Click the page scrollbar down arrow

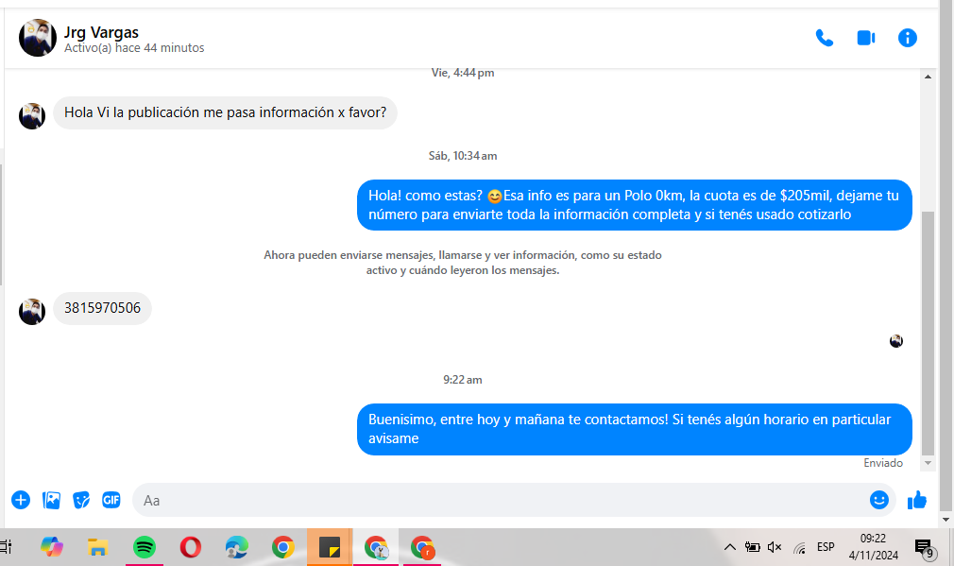pos(946,520)
